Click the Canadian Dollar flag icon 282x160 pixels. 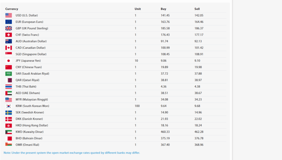click(x=8, y=48)
